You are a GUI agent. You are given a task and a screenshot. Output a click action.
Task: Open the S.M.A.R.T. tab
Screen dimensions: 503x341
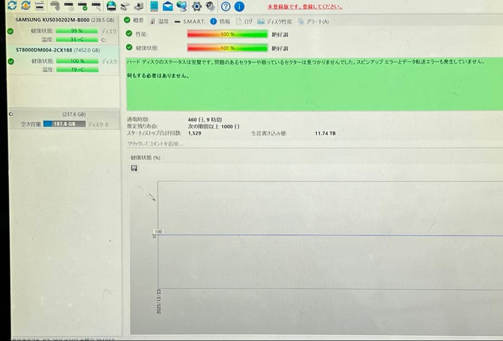pyautogui.click(x=194, y=21)
